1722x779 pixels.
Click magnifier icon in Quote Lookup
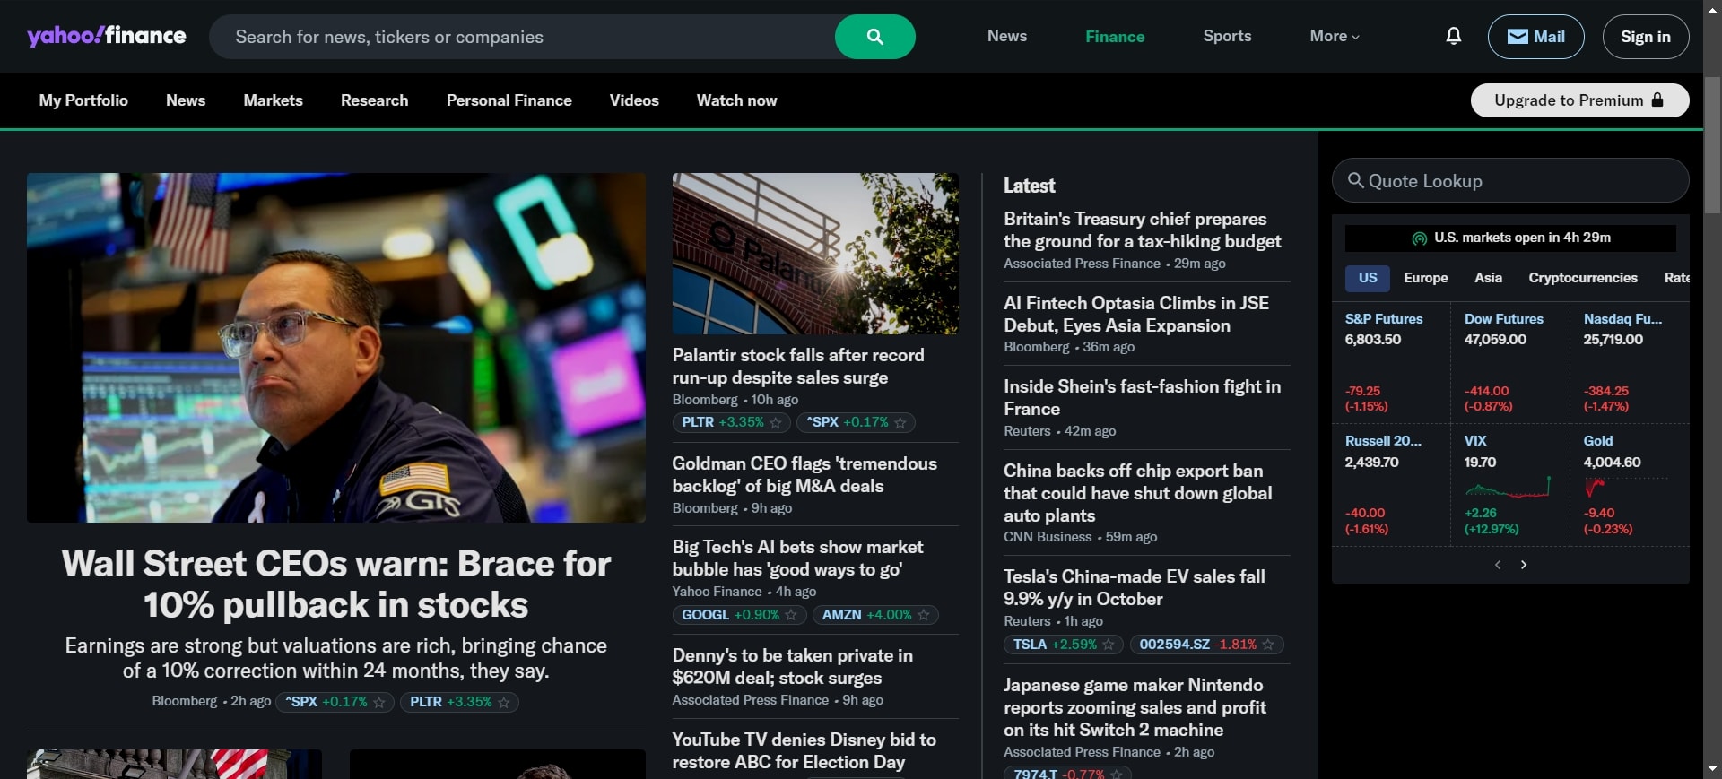click(x=1355, y=180)
